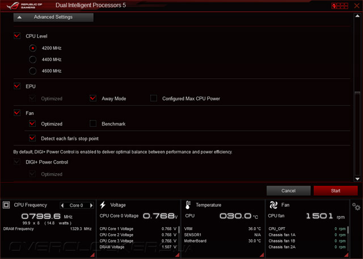Expand Voltage panel corner triangle
The height and width of the screenshot is (259, 363).
178,255
